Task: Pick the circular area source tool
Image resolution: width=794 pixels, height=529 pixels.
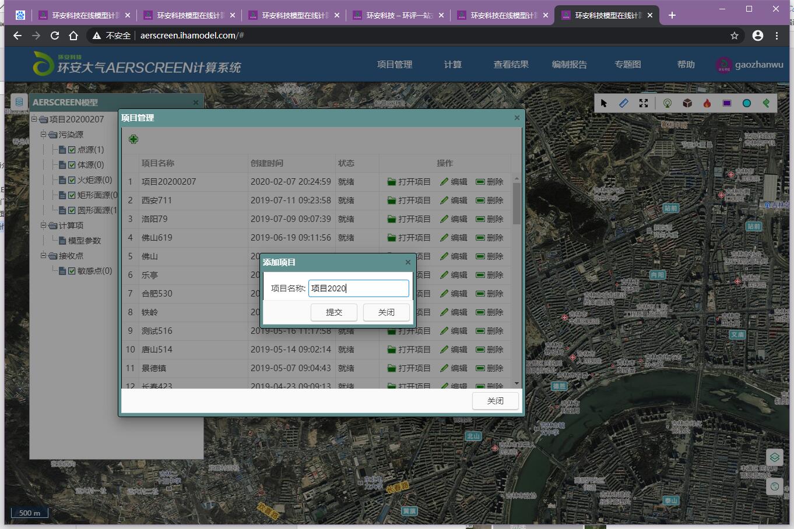Action: click(747, 103)
